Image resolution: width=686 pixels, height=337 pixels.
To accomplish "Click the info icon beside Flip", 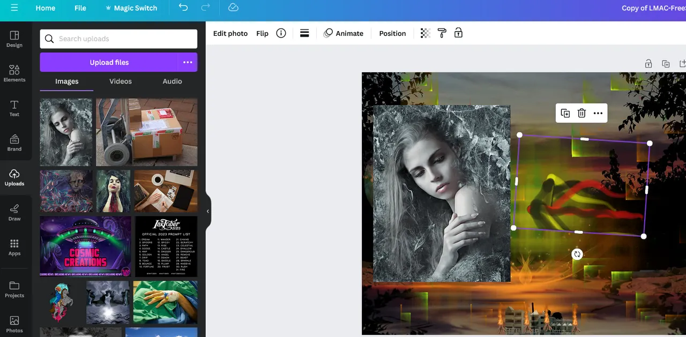I will (281, 33).
